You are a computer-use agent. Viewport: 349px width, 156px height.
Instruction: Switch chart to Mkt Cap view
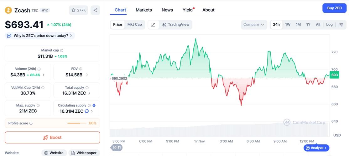click(x=134, y=25)
